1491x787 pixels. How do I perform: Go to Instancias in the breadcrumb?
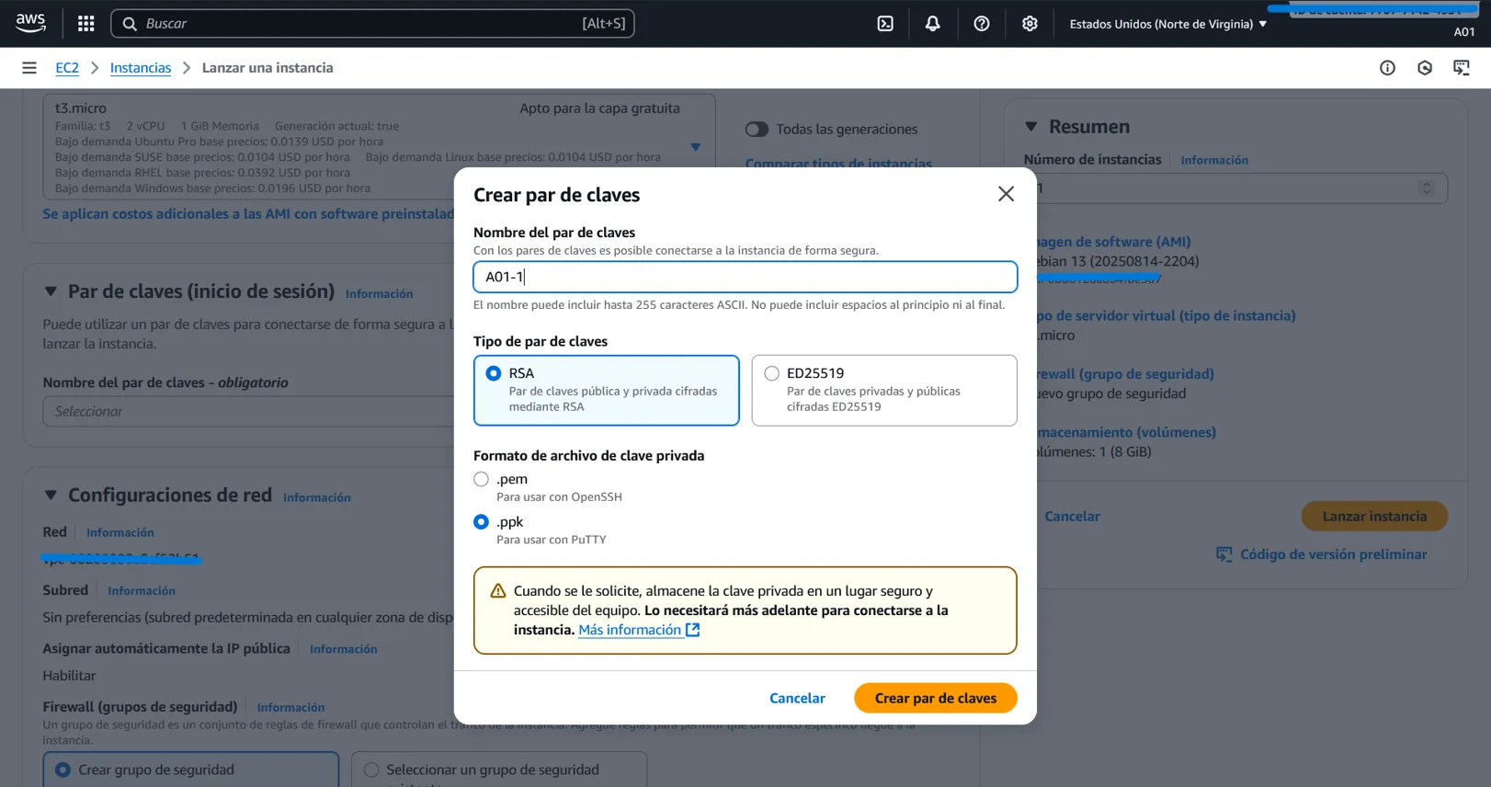(140, 68)
